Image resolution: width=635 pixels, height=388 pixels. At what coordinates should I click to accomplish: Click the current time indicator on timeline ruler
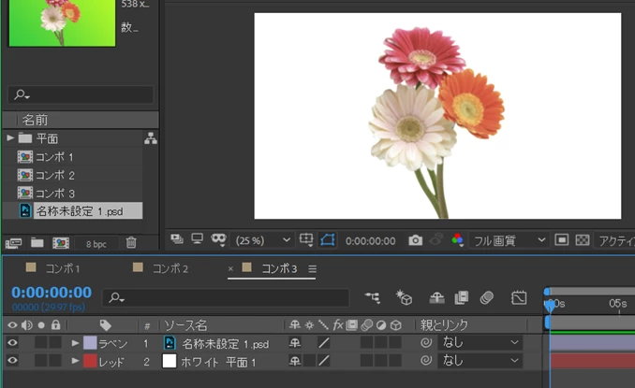coord(550,305)
